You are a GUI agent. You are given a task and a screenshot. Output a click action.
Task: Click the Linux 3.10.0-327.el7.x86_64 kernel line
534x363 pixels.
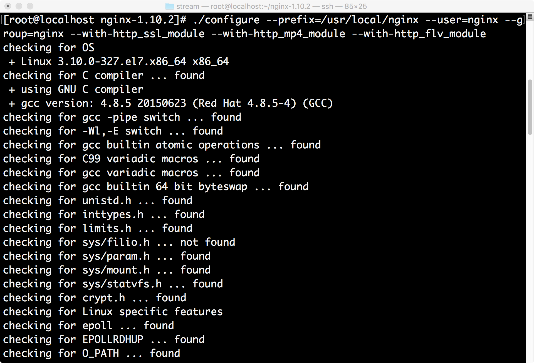click(x=119, y=62)
